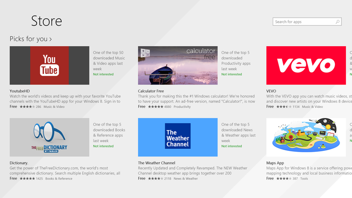Screen dimensions: 352x198
Task: Select The Weather Channel app title
Action: [157, 163]
